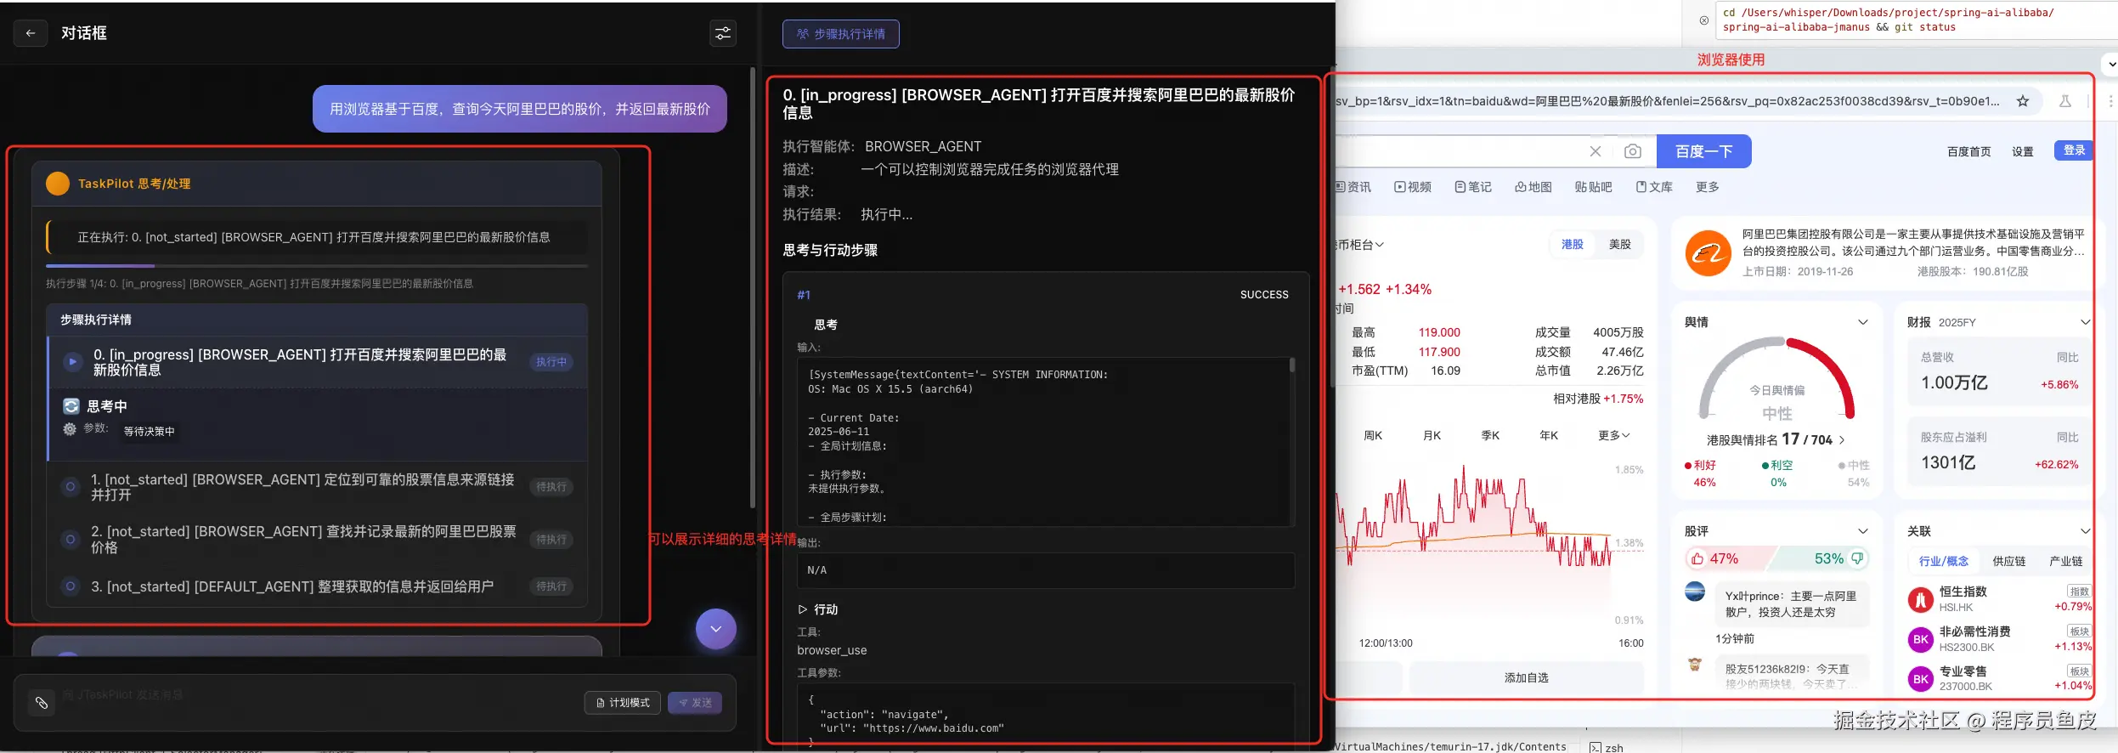Open the 百度首页 link
Screen dimensions: 2118x753
[1968, 151]
